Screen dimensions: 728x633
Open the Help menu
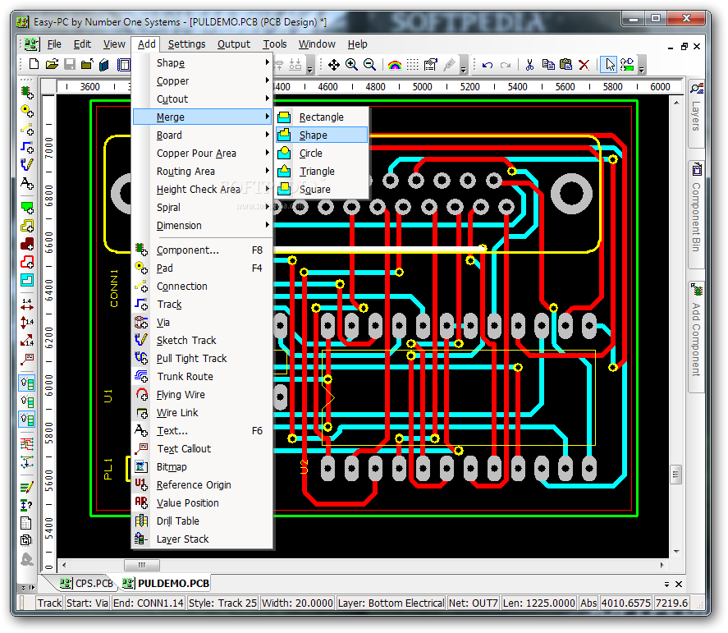coord(358,44)
